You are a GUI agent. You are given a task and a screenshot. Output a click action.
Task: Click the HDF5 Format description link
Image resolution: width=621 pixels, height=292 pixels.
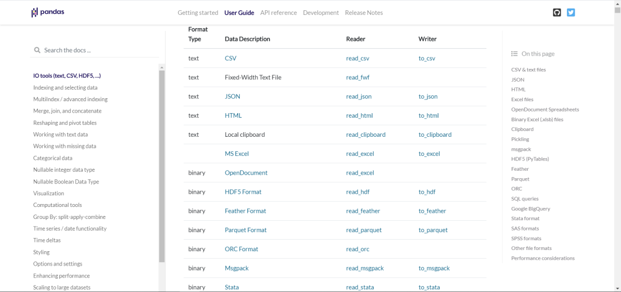click(243, 192)
